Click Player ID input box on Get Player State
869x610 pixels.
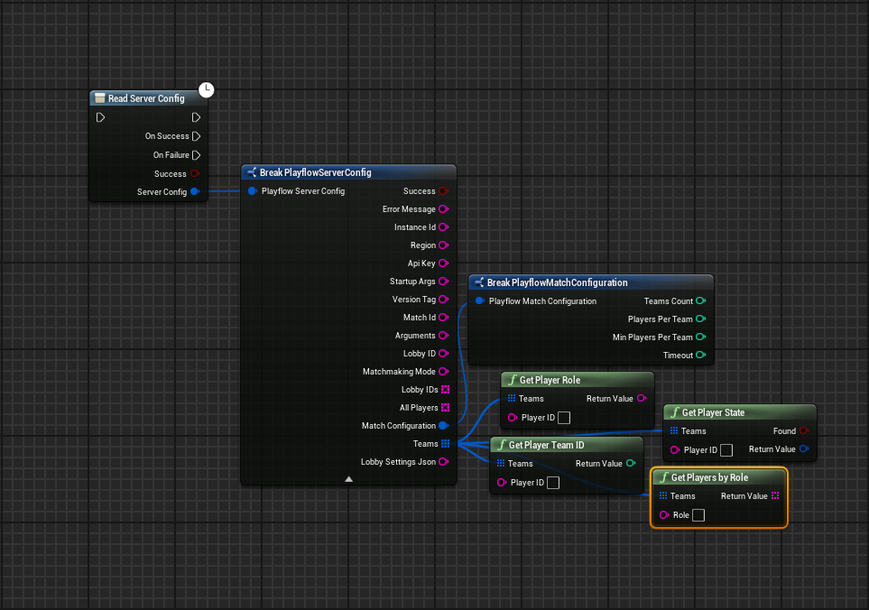pos(726,450)
